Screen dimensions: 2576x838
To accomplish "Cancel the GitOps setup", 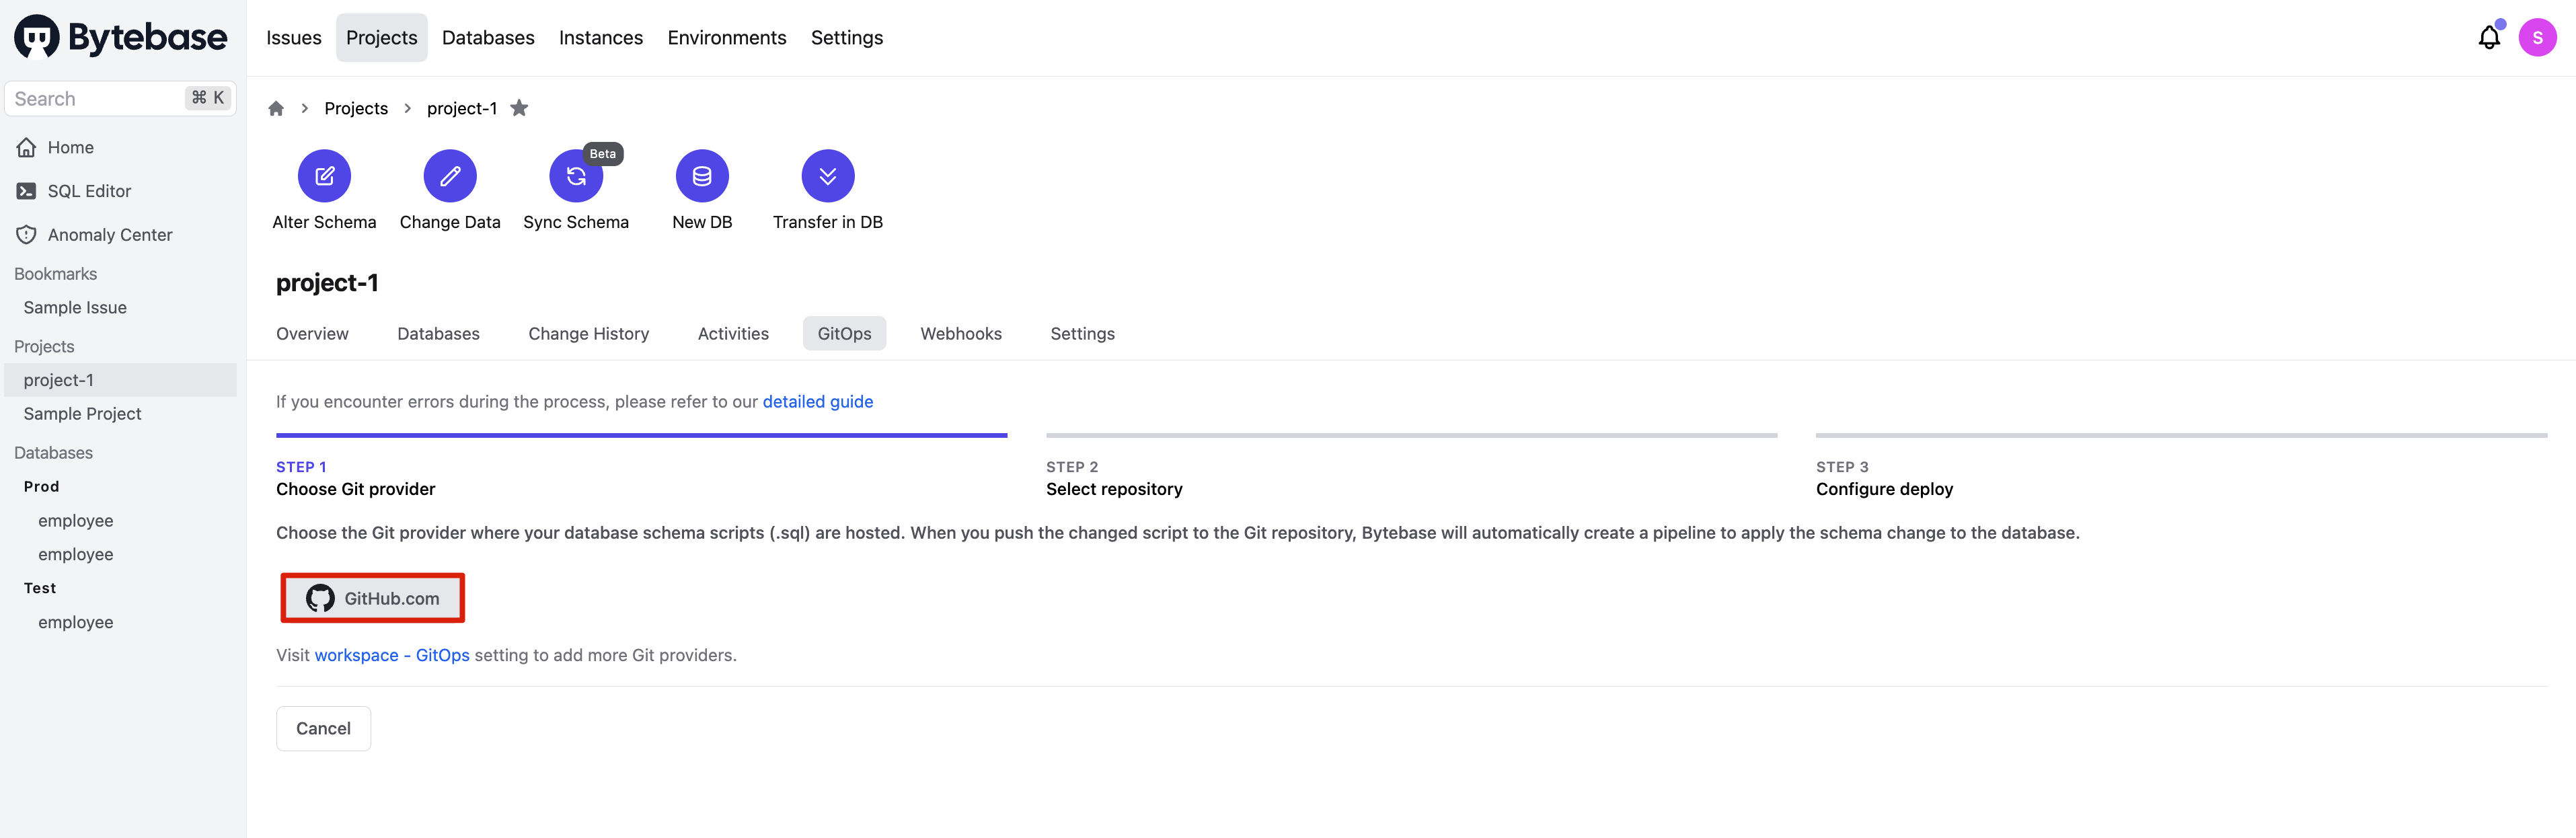I will tap(323, 728).
